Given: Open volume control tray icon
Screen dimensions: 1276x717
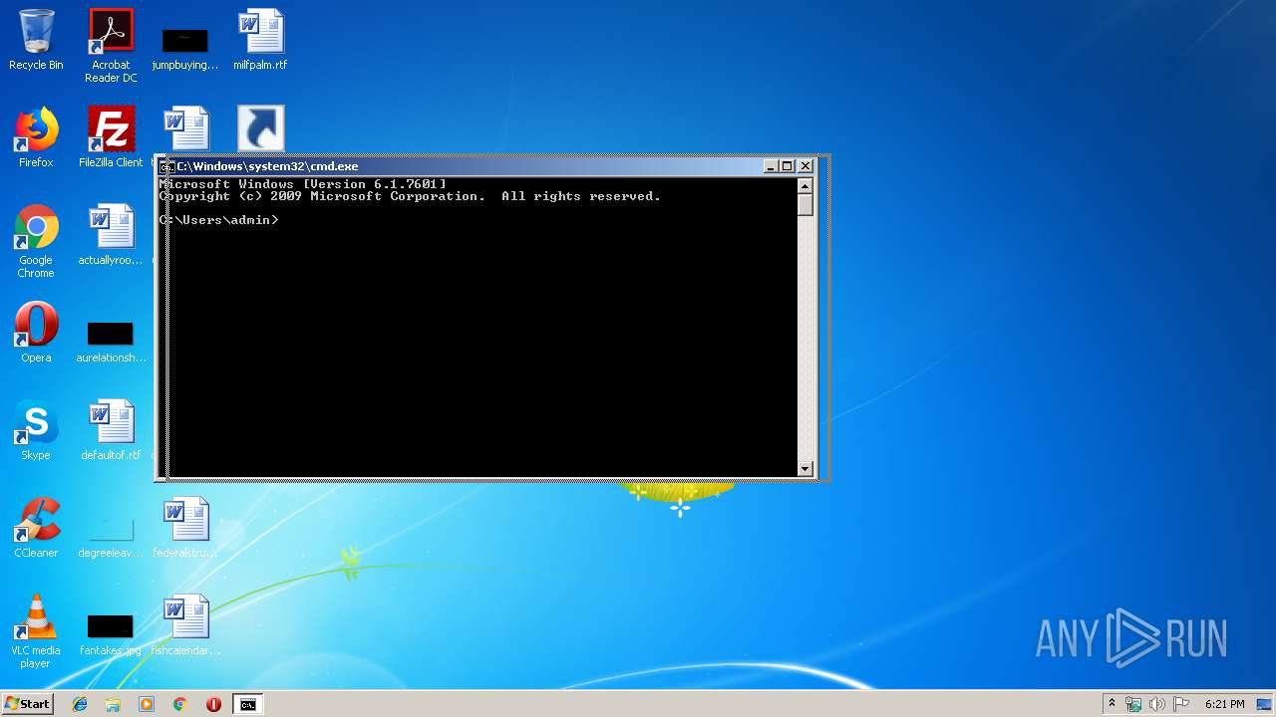Looking at the screenshot, I should click(x=1157, y=704).
